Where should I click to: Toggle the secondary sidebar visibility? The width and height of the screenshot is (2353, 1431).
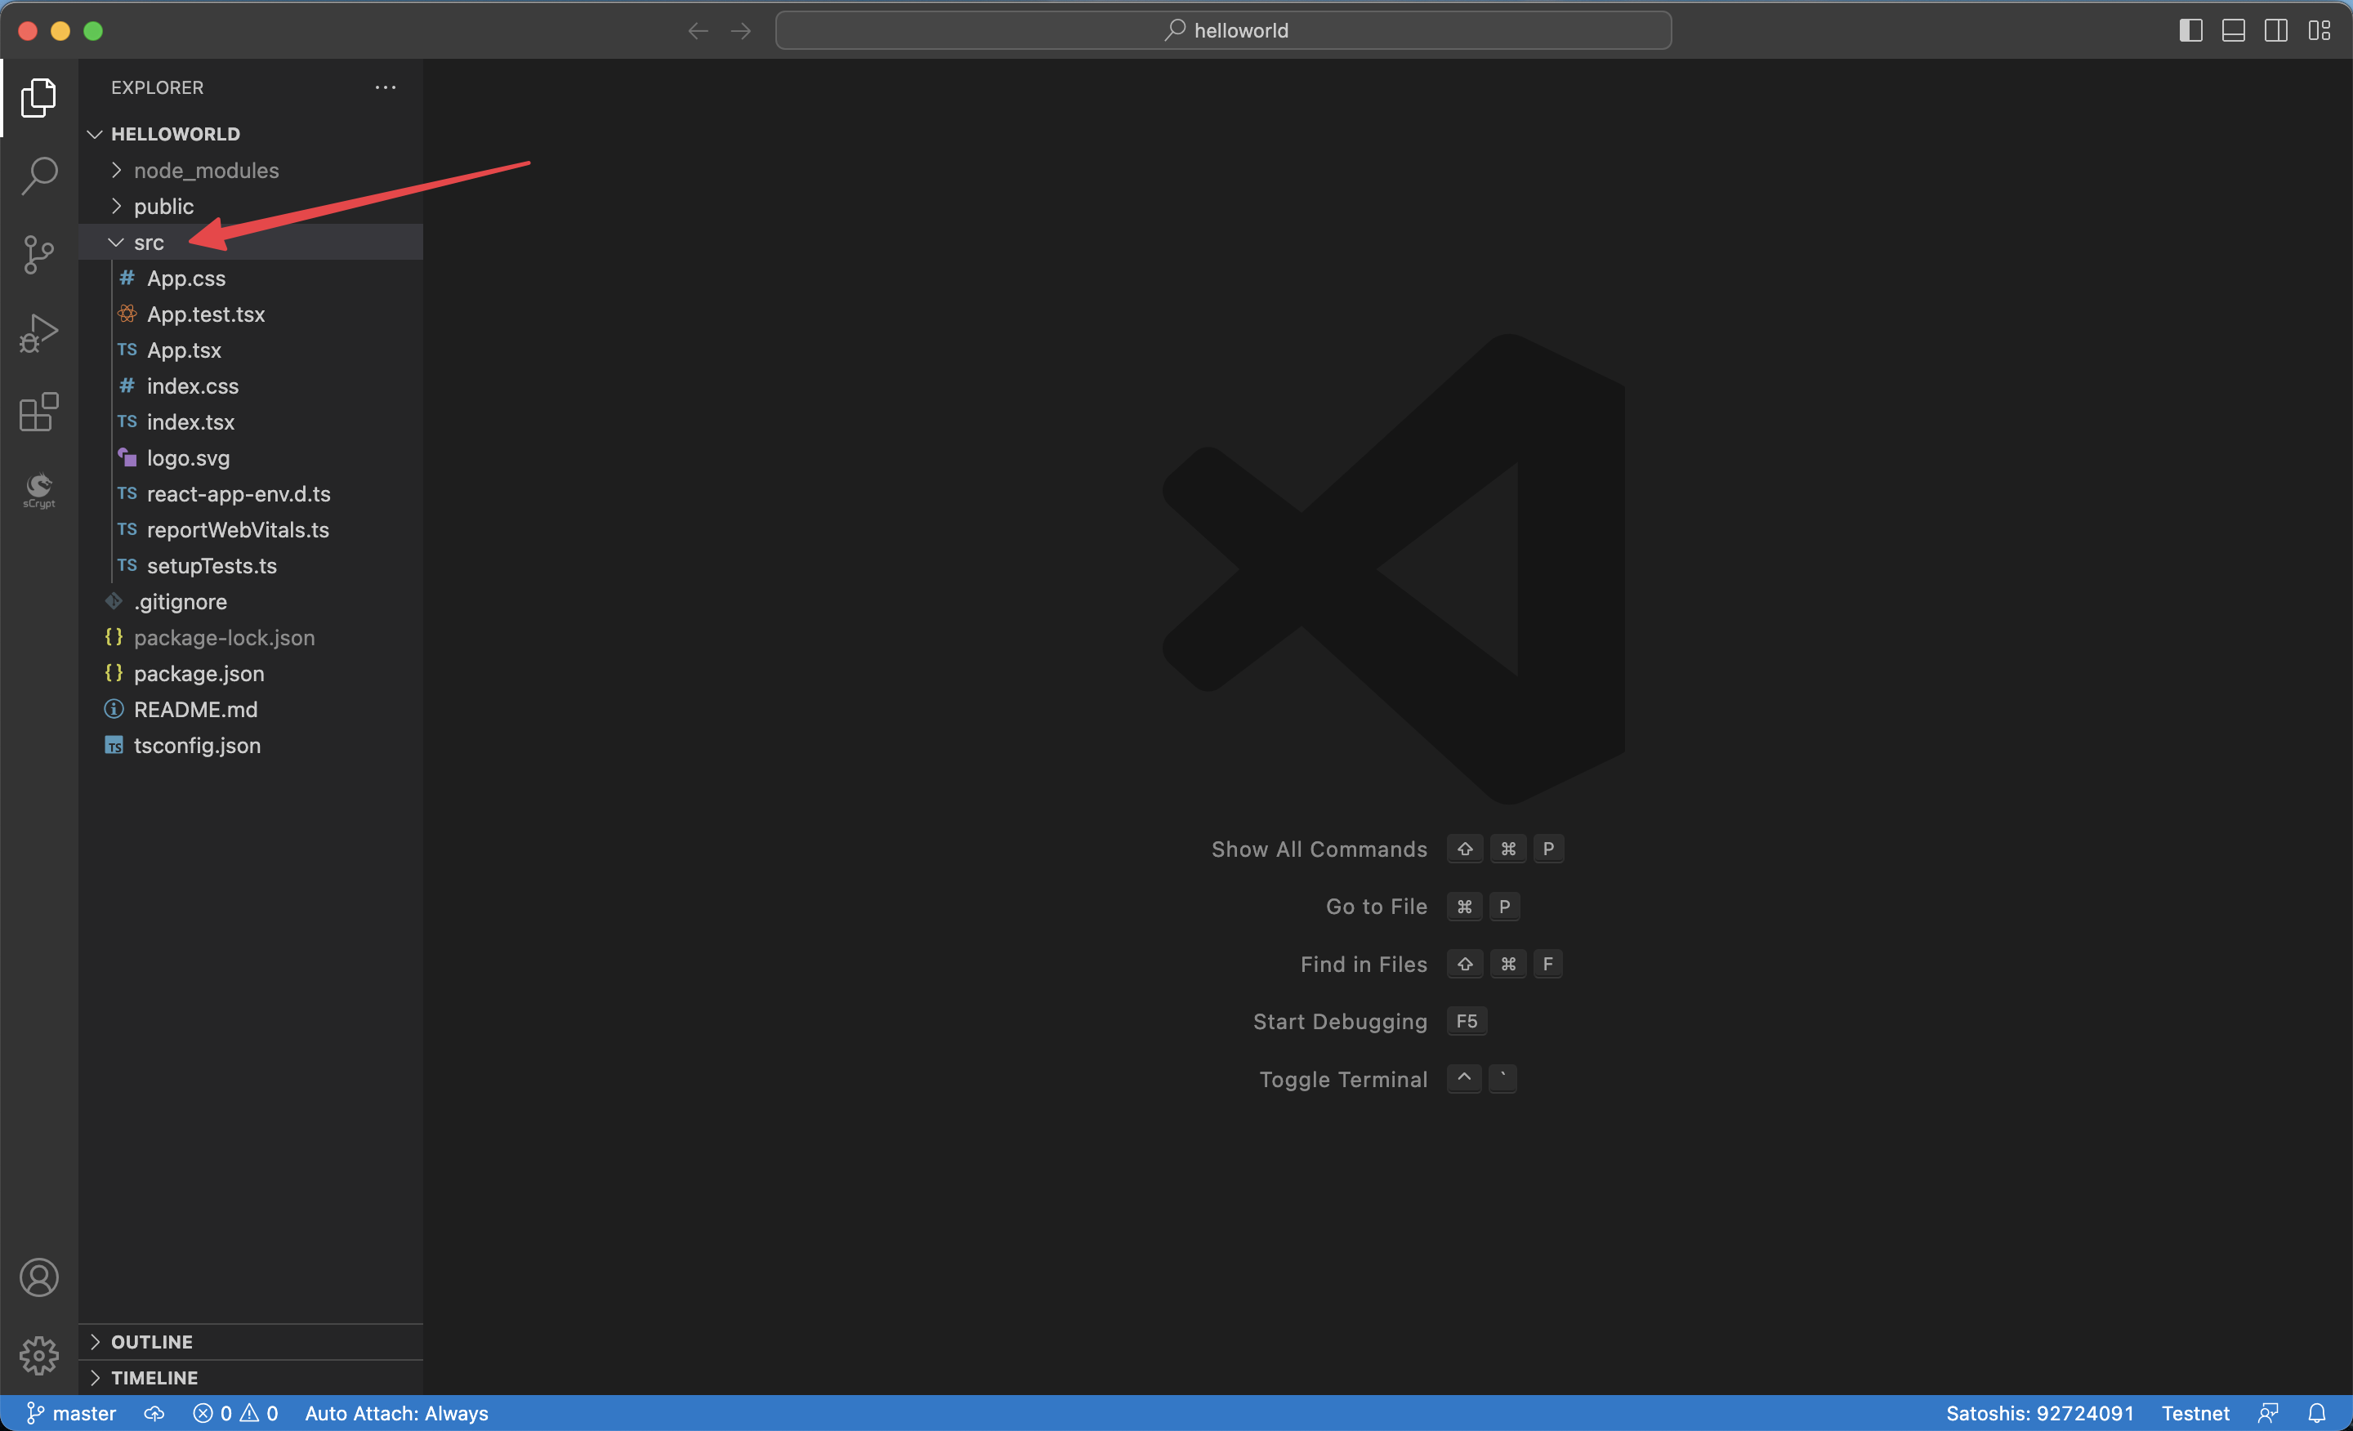pos(2275,30)
